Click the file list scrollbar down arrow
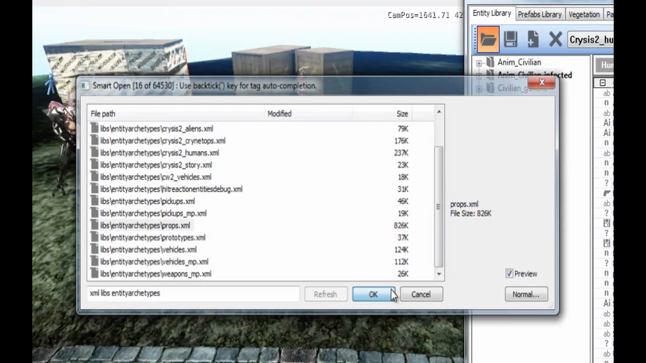646x363 pixels. 439,274
